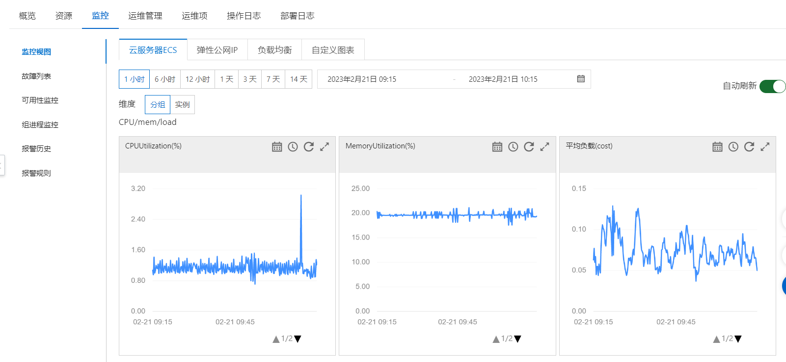Open 组进程监控 in sidebar

40,124
